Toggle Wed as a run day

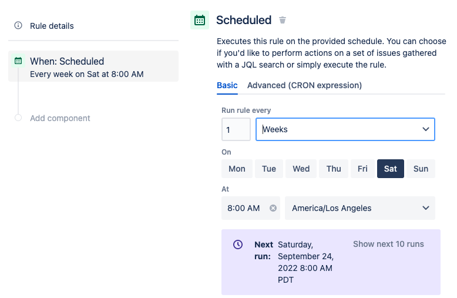pyautogui.click(x=301, y=169)
